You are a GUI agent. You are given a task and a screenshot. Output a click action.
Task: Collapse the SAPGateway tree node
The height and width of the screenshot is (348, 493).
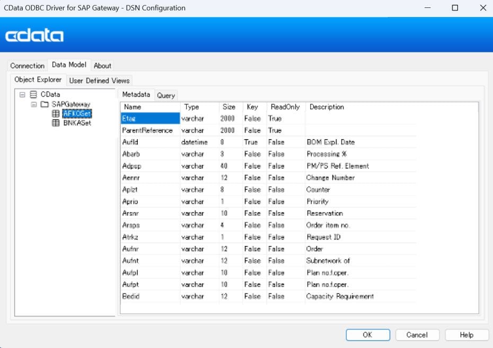[x=34, y=104]
